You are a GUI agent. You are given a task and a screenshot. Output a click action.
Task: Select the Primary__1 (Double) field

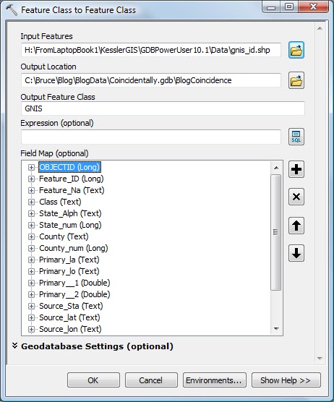tap(74, 283)
